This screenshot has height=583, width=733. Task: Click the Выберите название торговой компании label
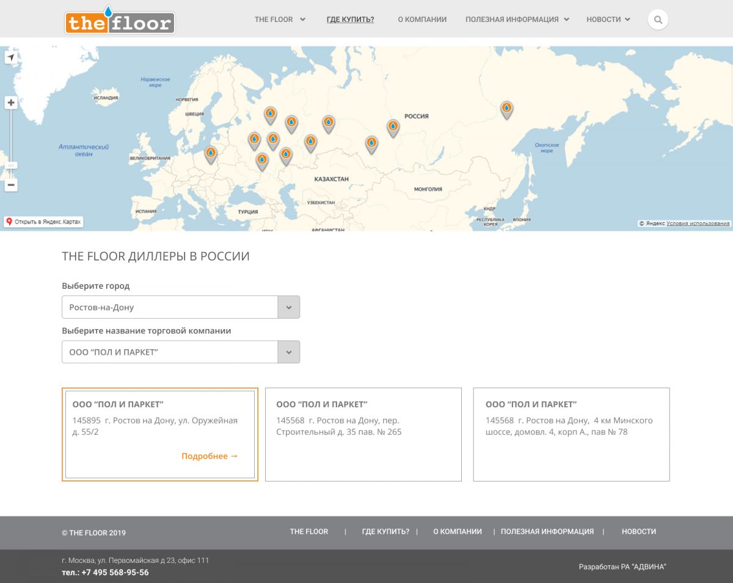pos(147,331)
